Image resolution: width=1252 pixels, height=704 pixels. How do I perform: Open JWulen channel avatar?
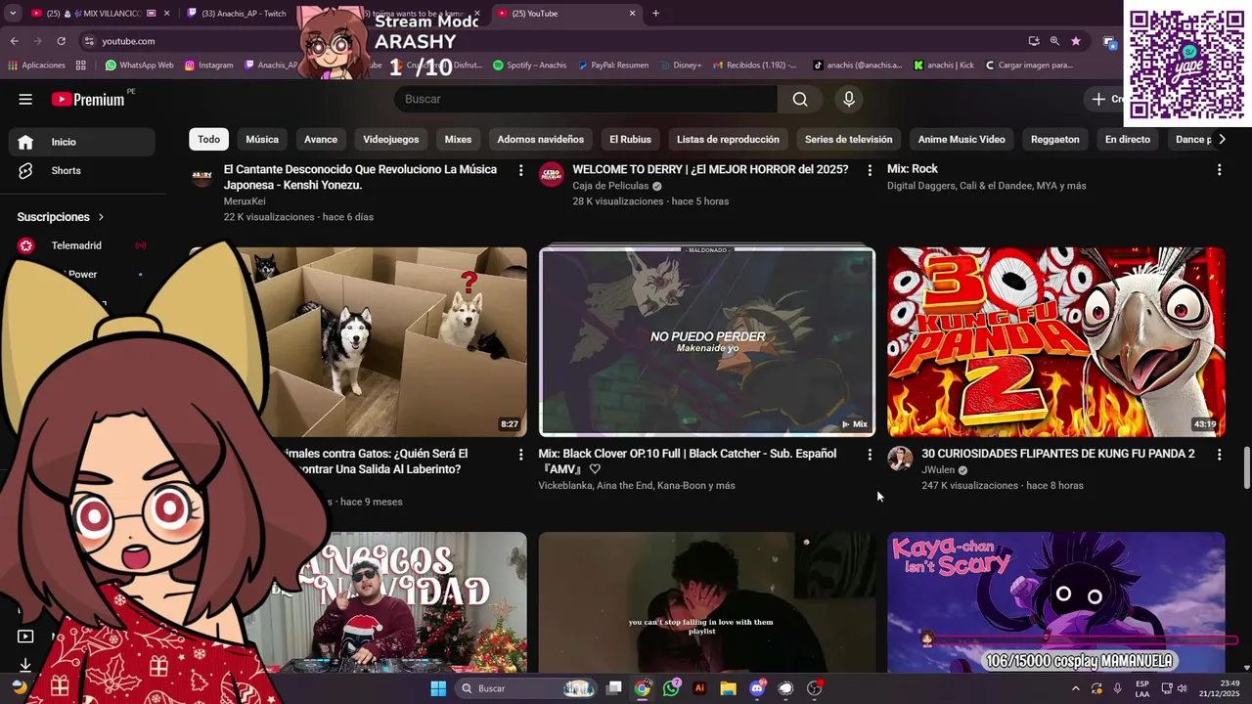(900, 459)
